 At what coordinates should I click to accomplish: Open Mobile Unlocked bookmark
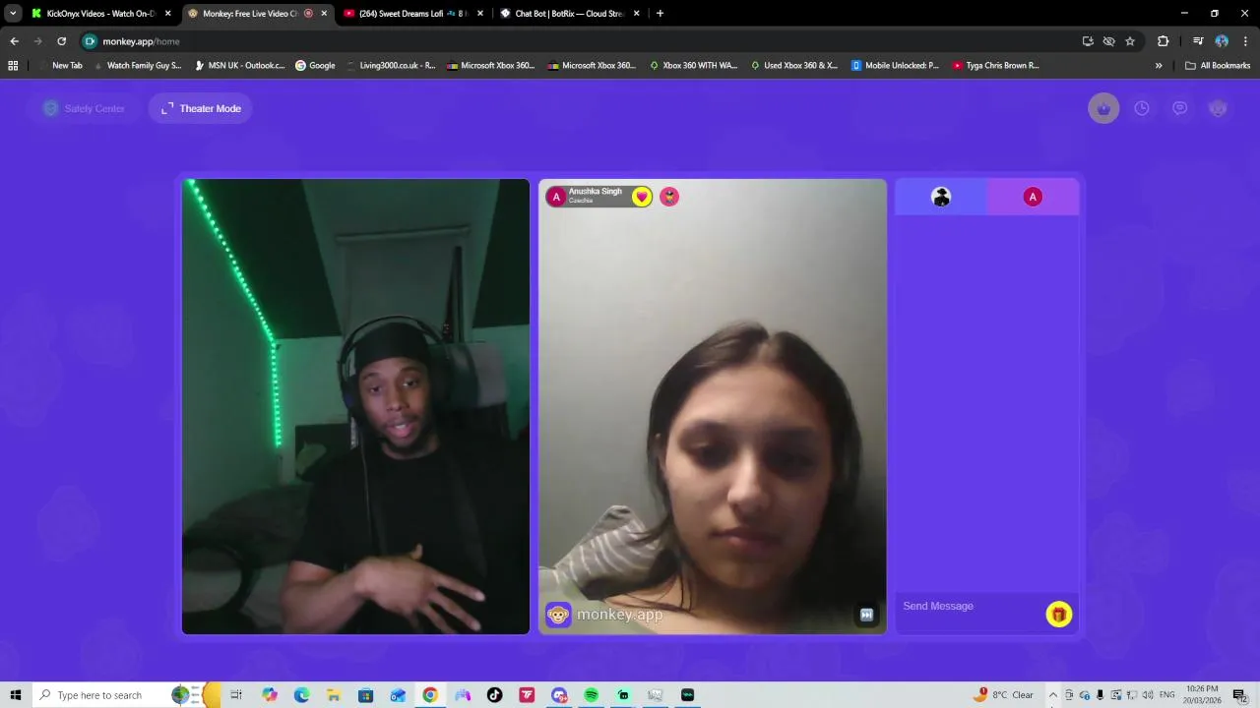pyautogui.click(x=895, y=66)
